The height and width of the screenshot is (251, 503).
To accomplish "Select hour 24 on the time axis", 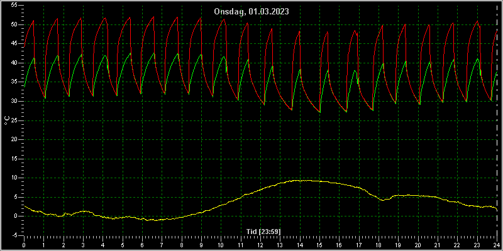I will pyautogui.click(x=497, y=245).
